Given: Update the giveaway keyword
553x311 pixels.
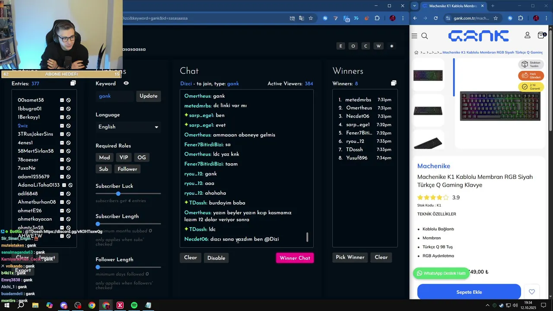Looking at the screenshot, I should tap(149, 96).
